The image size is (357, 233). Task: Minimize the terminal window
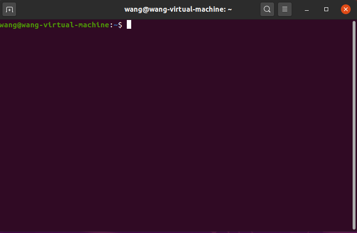[307, 10]
